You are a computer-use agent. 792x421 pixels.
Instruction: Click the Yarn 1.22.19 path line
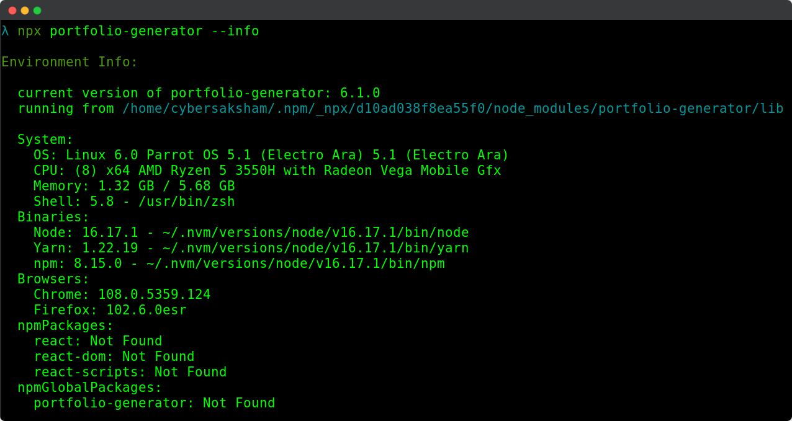coord(251,248)
